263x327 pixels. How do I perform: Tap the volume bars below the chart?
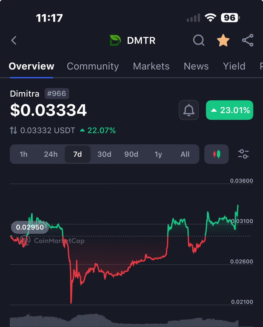click(124, 320)
